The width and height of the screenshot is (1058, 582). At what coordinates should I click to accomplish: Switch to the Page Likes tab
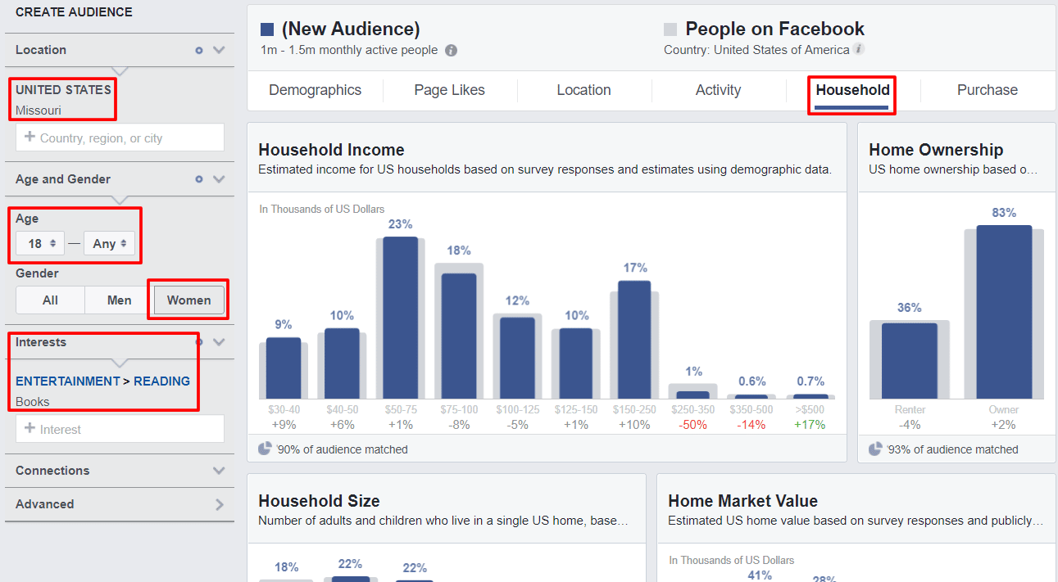450,90
